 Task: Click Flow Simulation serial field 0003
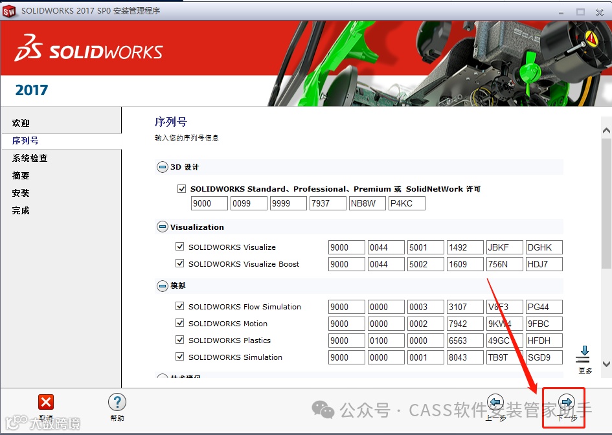pyautogui.click(x=425, y=307)
